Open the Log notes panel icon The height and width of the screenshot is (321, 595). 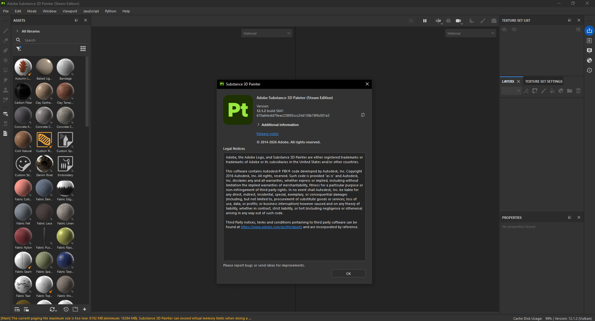589,41
